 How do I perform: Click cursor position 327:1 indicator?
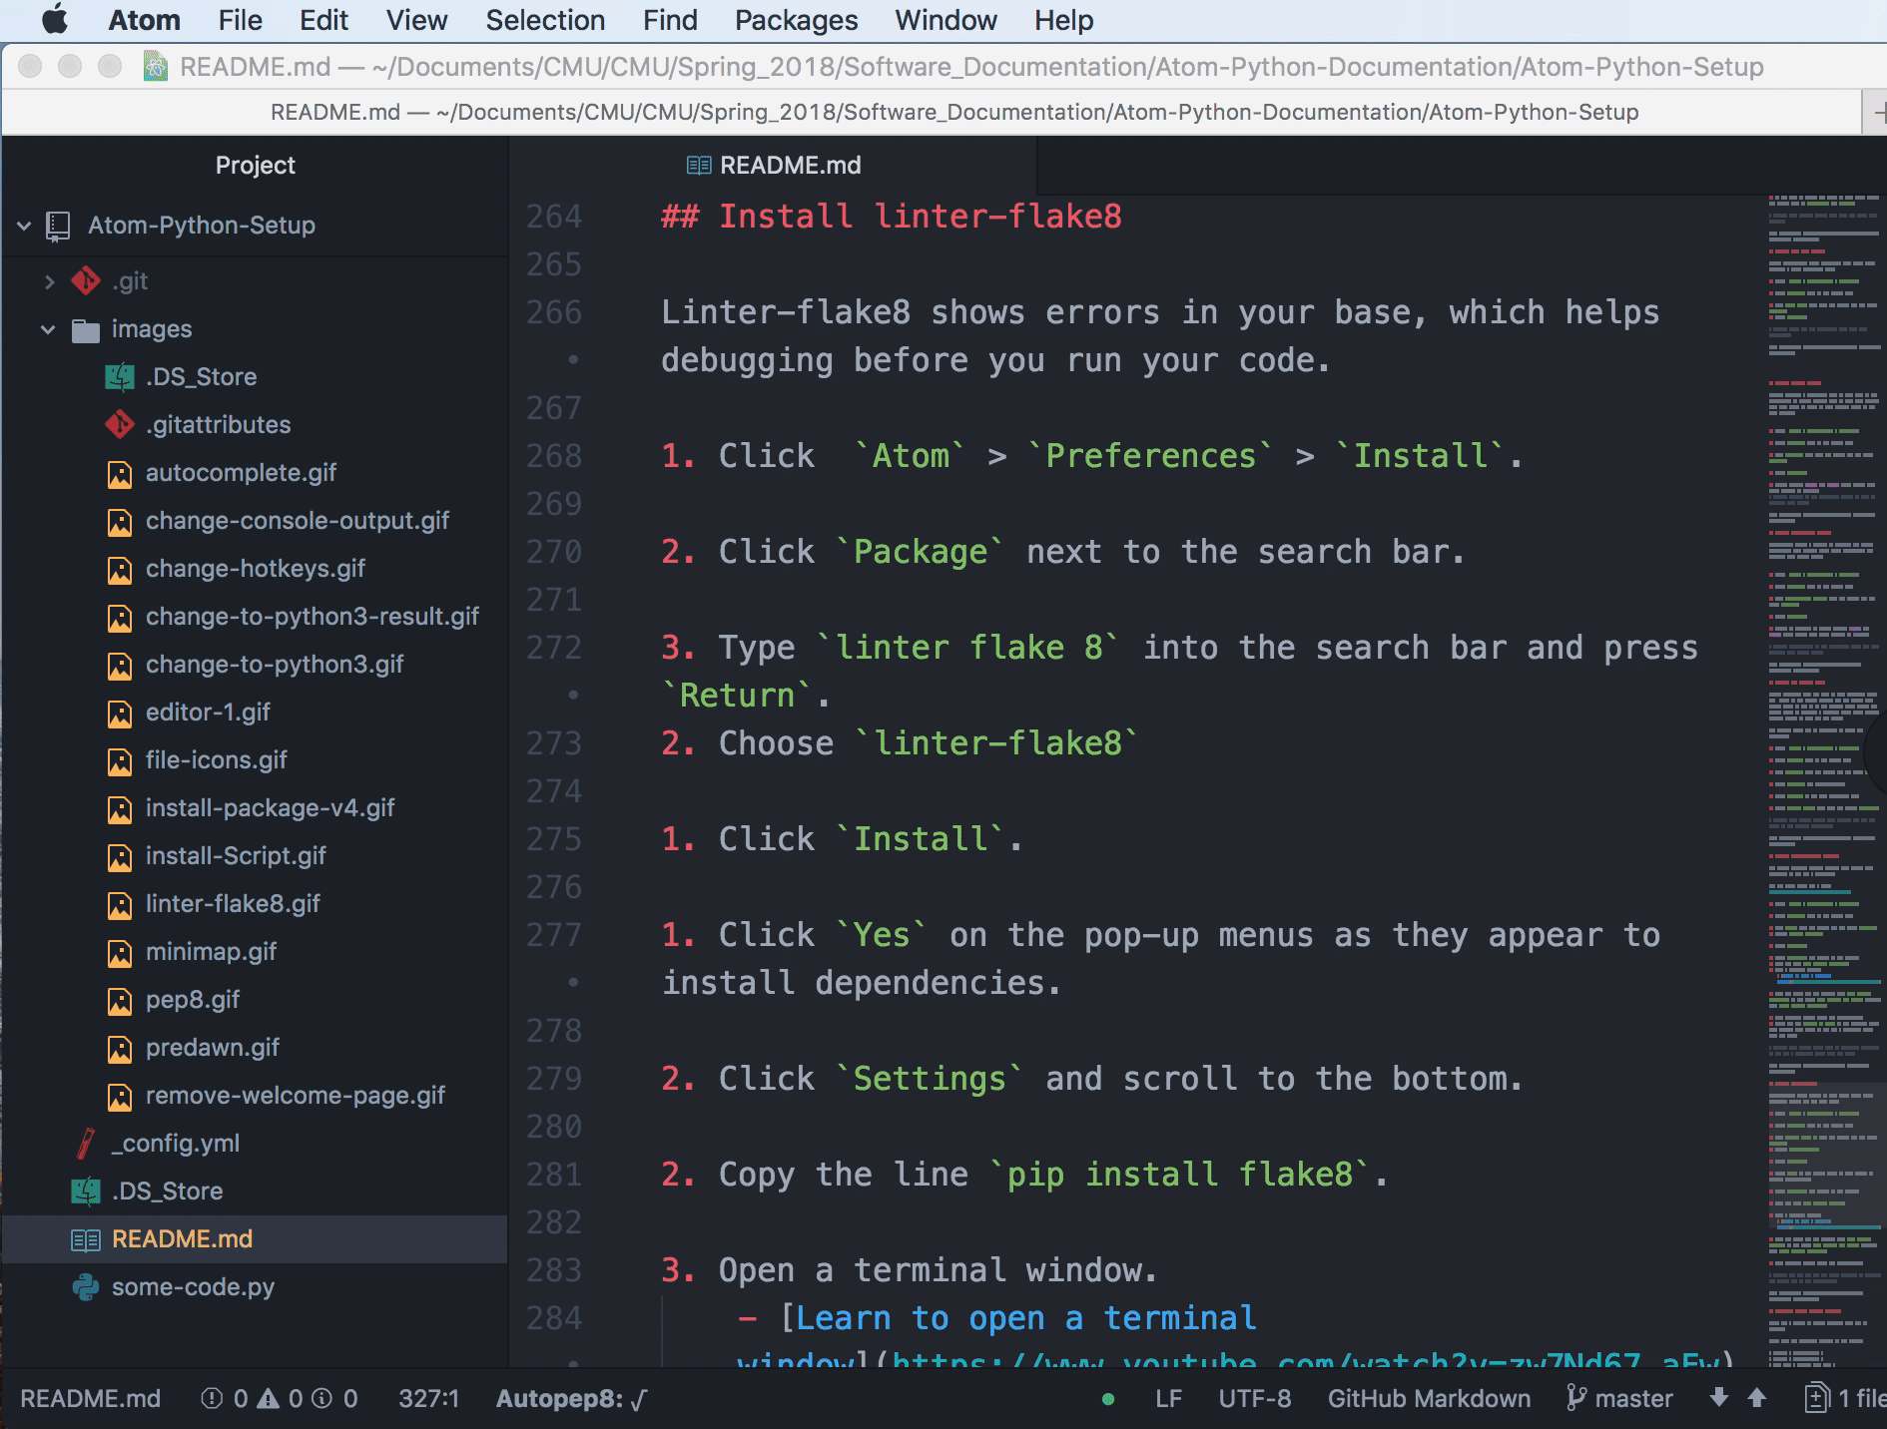coord(428,1399)
